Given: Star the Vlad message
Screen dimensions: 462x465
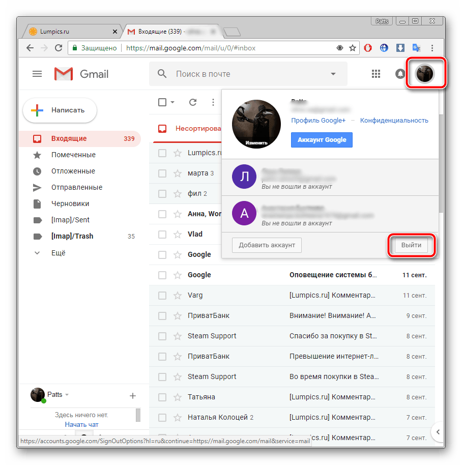Looking at the screenshot, I should (178, 234).
